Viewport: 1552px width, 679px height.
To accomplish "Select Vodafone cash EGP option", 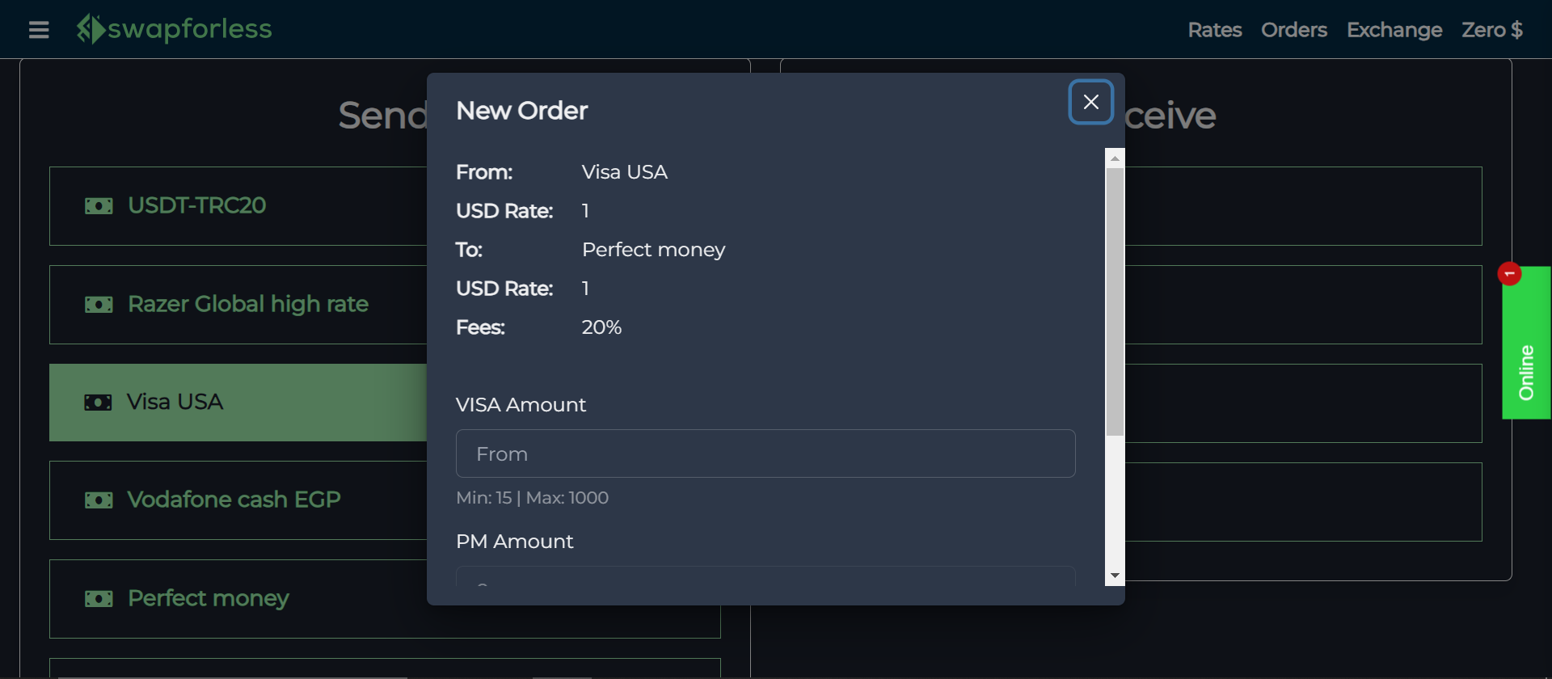I will (x=234, y=500).
